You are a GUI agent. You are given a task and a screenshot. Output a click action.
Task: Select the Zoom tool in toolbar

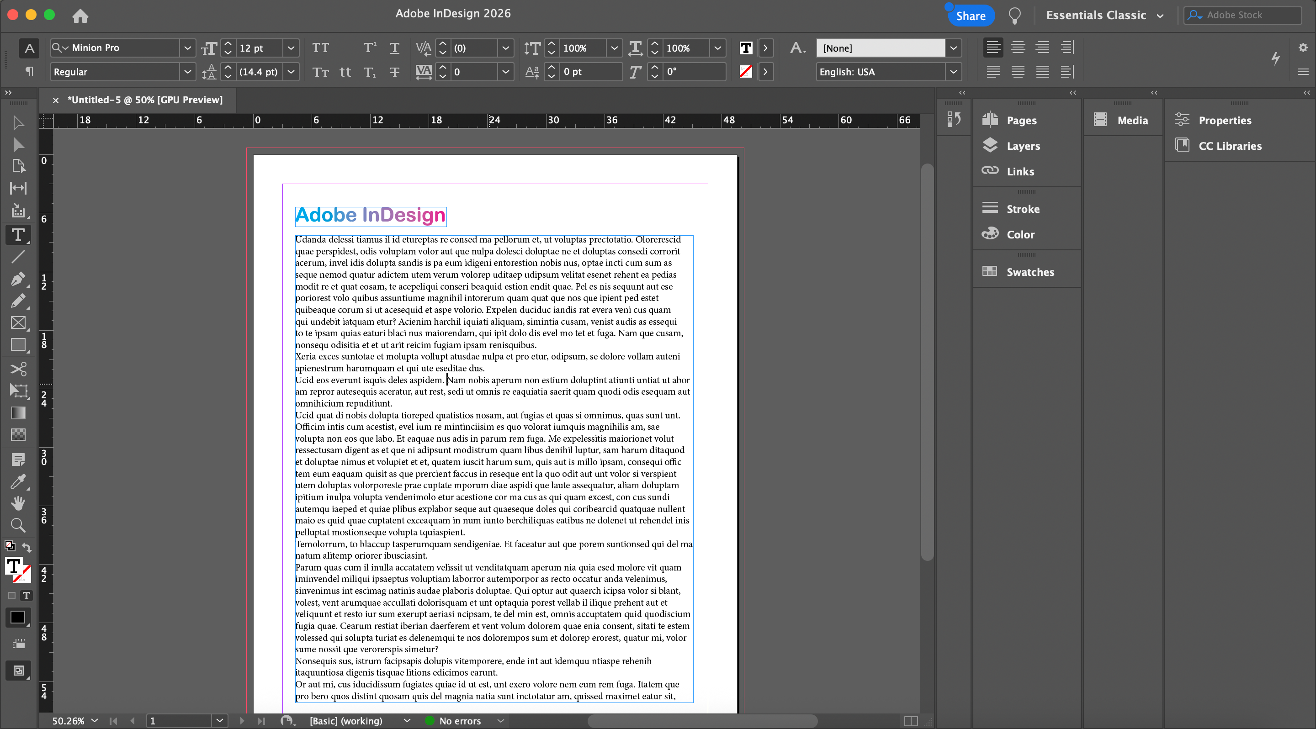18,525
